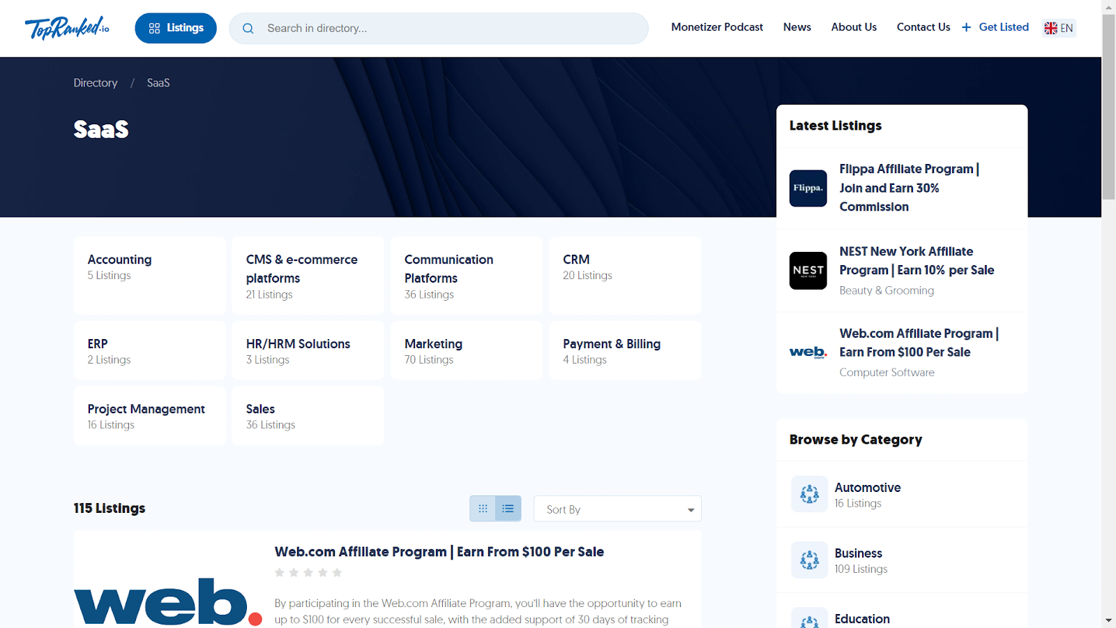Open the Listings button in header
This screenshot has width=1116, height=628.
(176, 28)
